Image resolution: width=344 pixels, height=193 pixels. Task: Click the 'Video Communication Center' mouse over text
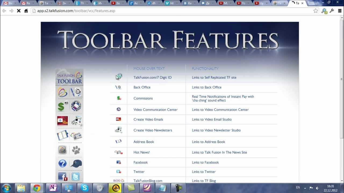tap(156, 110)
